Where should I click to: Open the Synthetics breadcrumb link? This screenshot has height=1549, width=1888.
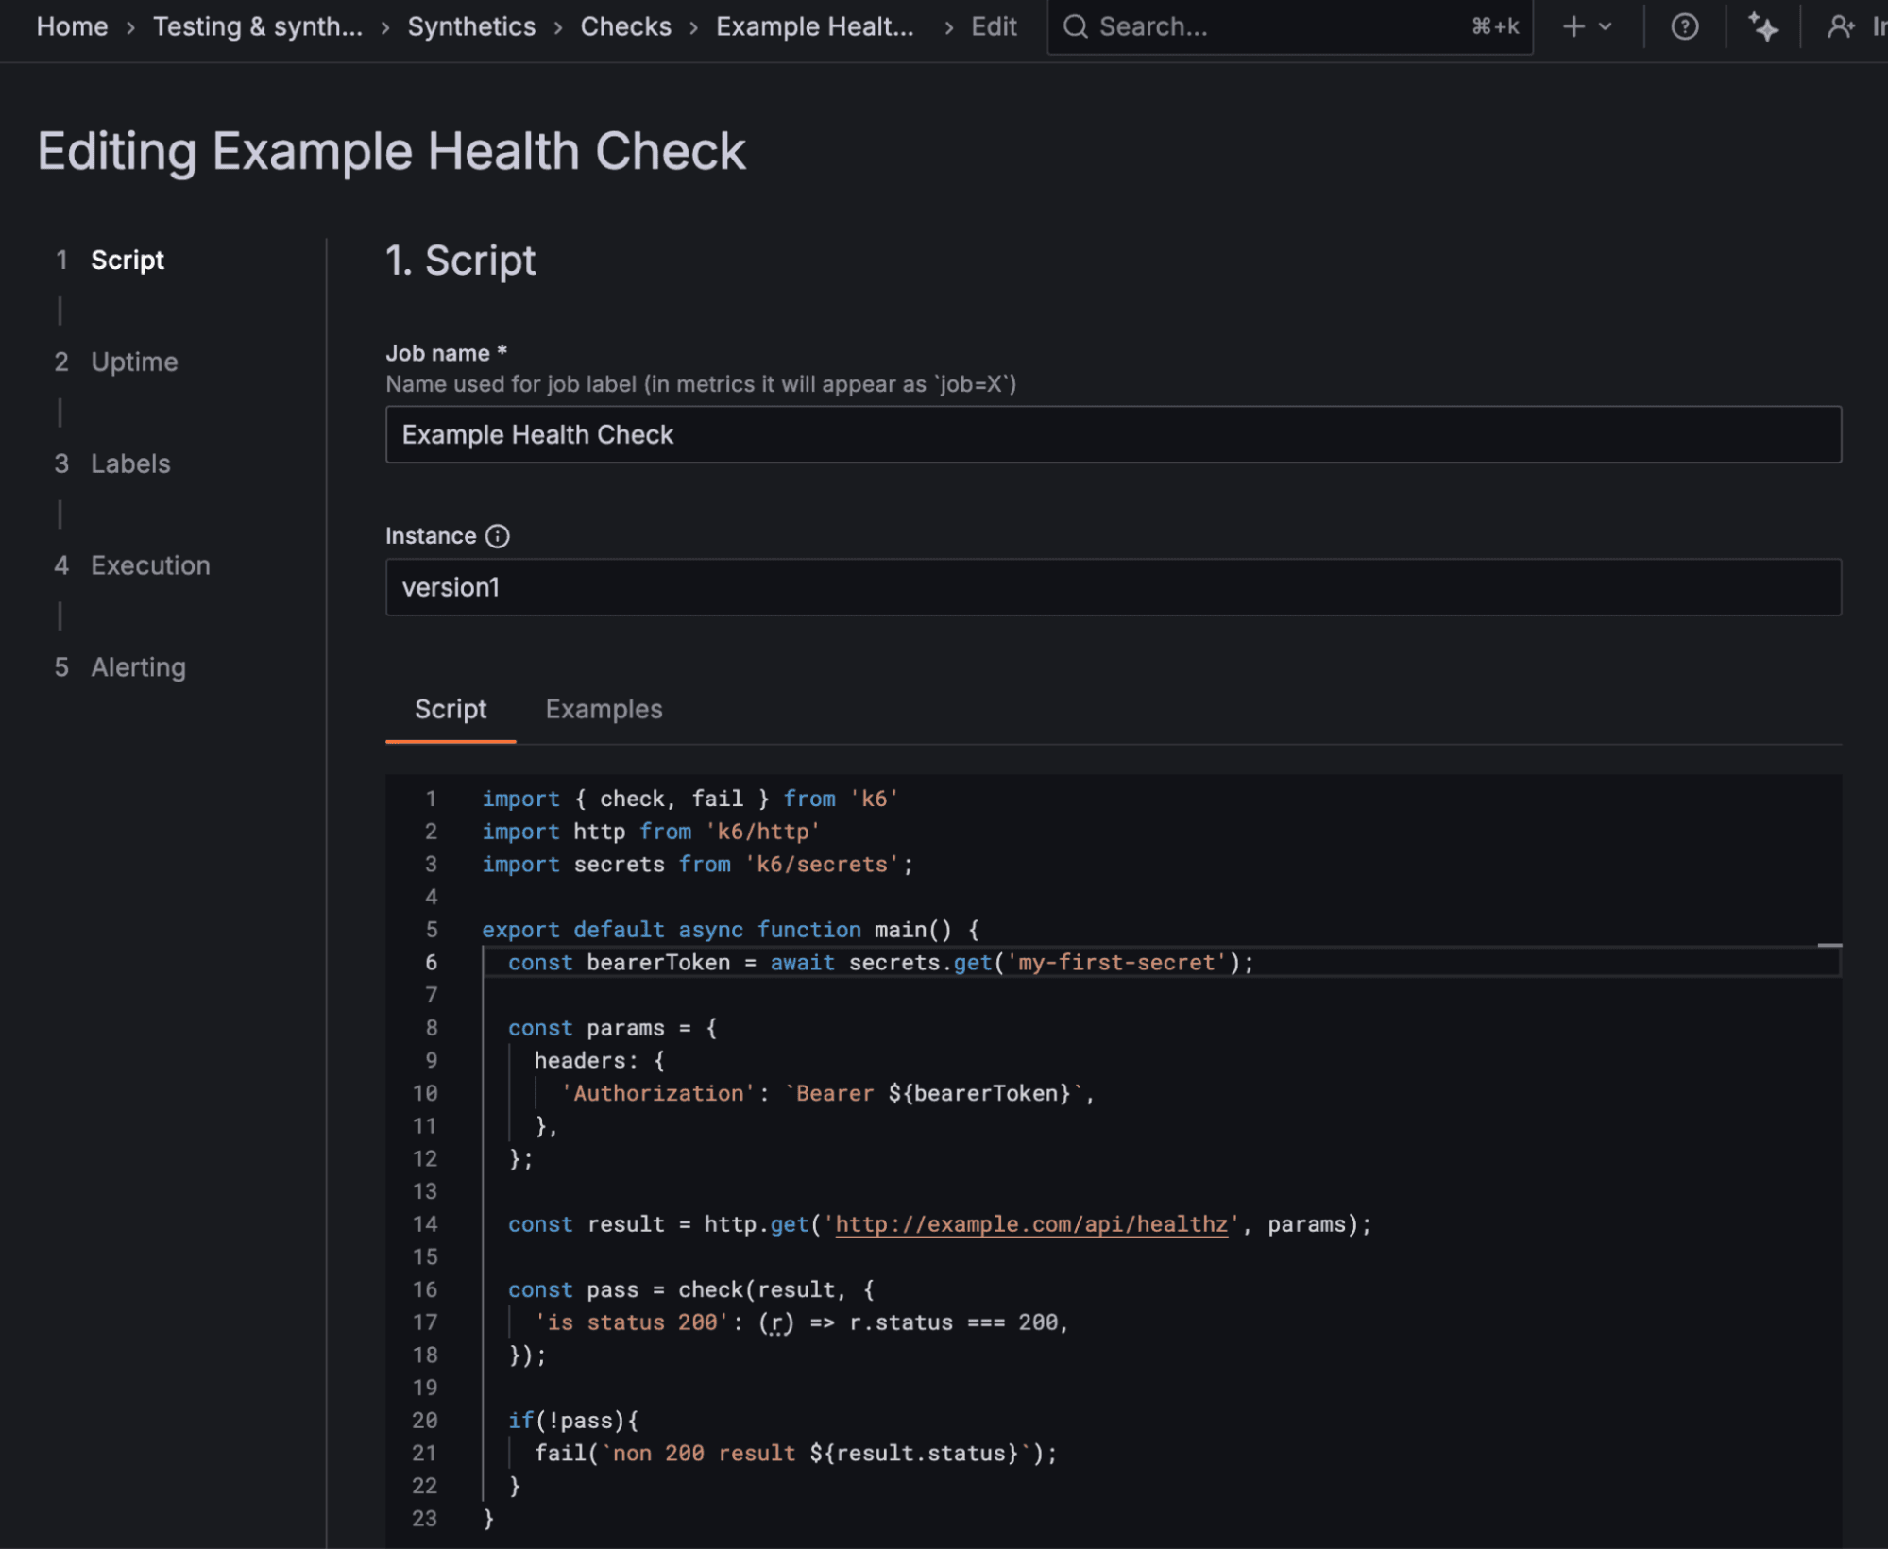(x=471, y=26)
